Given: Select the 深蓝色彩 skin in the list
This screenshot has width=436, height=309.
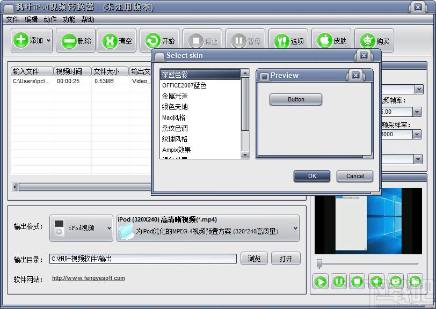Looking at the screenshot, I should [200, 75].
